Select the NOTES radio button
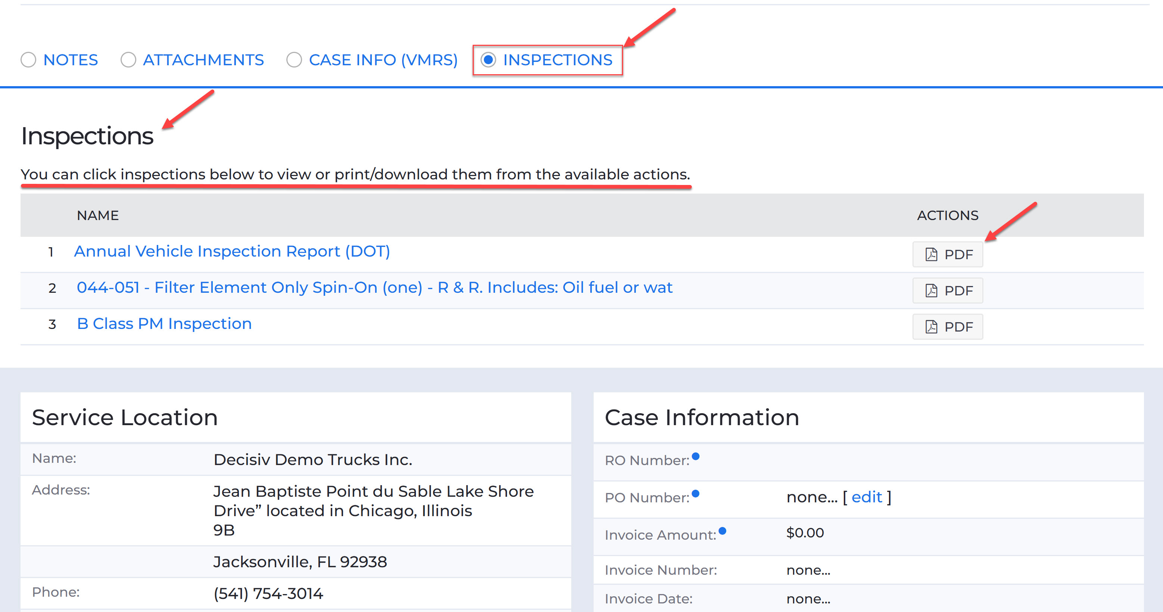The width and height of the screenshot is (1163, 612). [28, 60]
